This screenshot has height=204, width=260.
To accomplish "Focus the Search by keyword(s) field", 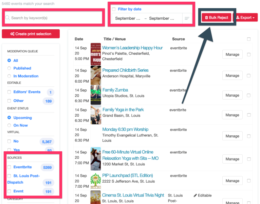I will (x=53, y=18).
